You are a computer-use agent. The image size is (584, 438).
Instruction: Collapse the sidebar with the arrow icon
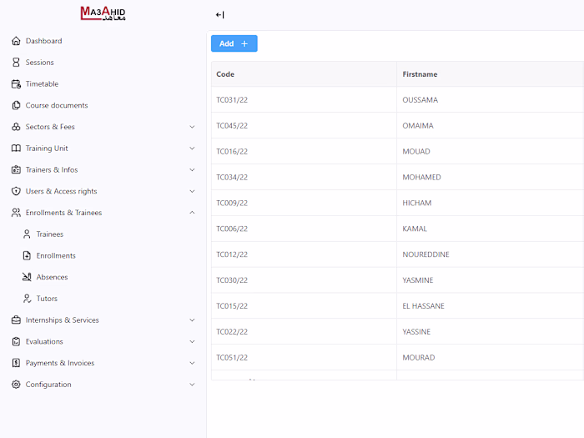[x=219, y=15]
